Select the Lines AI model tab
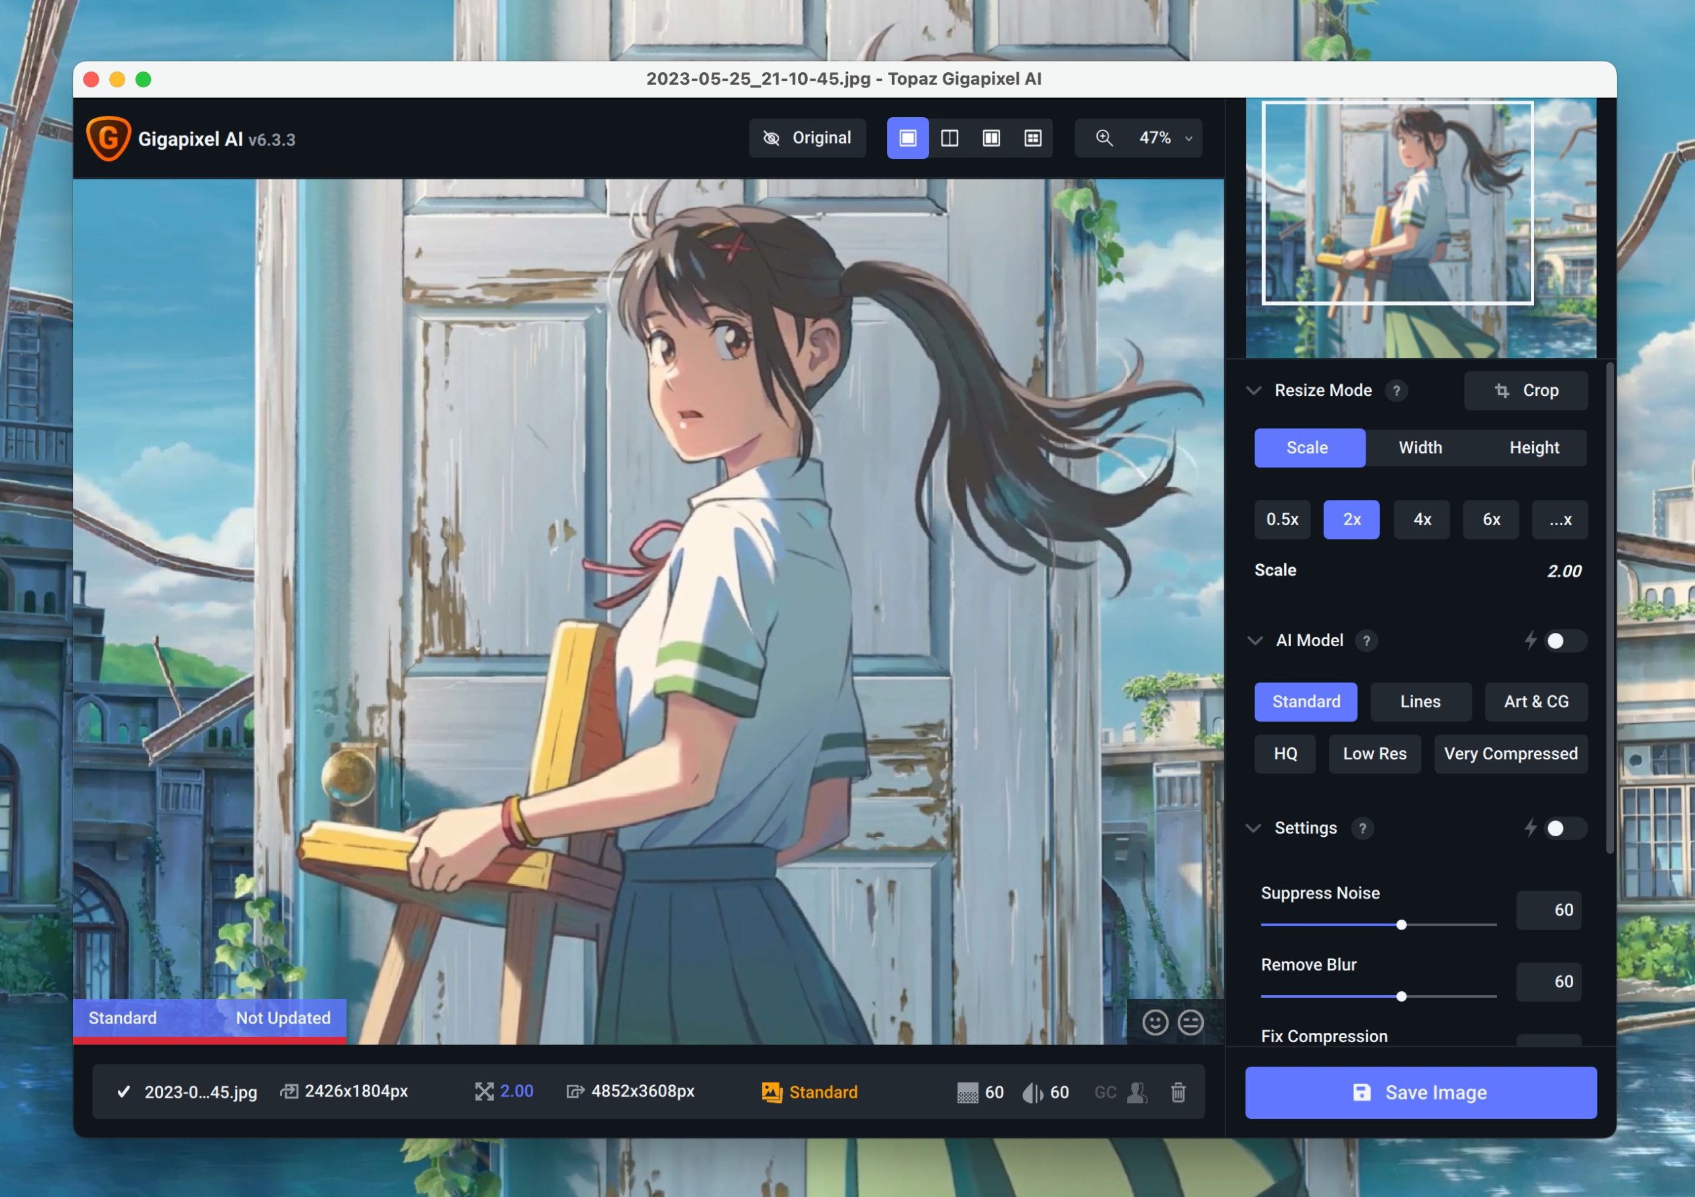Viewport: 1695px width, 1197px height. (1420, 701)
